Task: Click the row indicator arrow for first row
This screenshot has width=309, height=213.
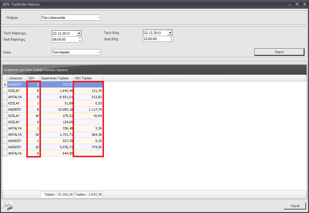Action: coord(4,85)
